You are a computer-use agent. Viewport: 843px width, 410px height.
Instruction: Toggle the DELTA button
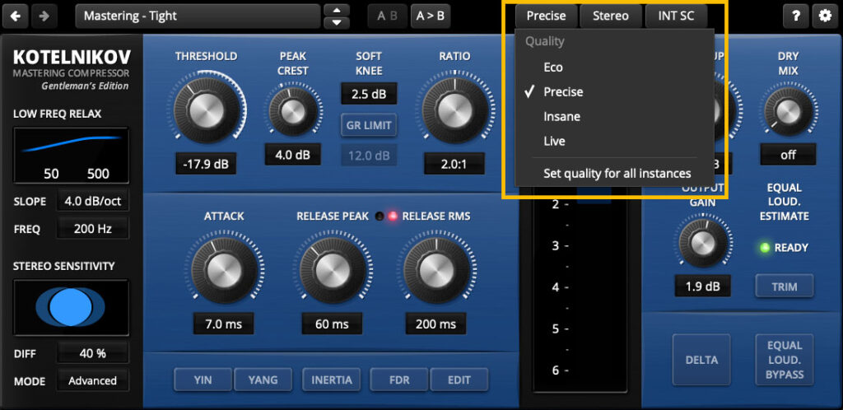click(x=701, y=360)
